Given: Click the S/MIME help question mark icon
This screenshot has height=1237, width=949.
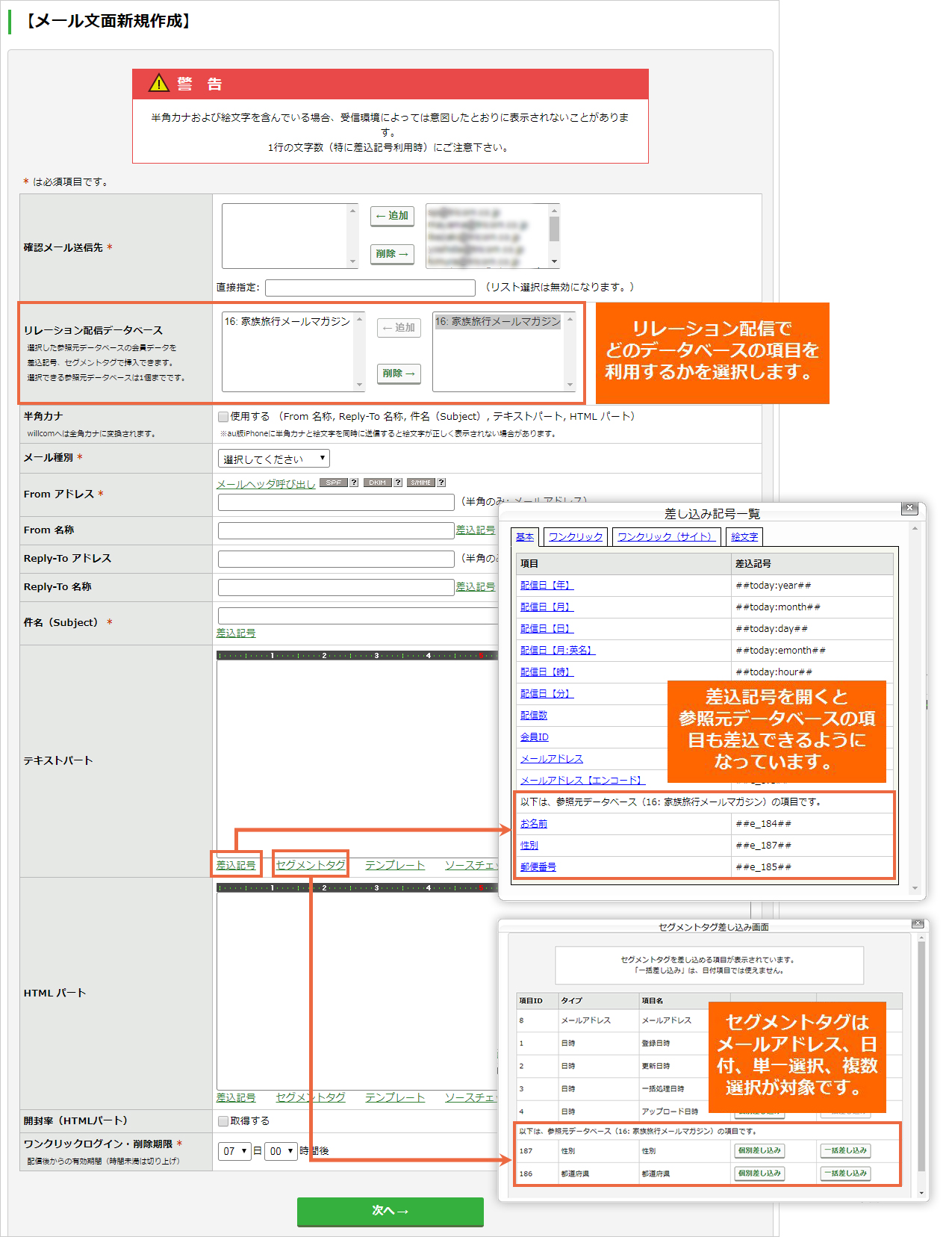Looking at the screenshot, I should [x=441, y=483].
